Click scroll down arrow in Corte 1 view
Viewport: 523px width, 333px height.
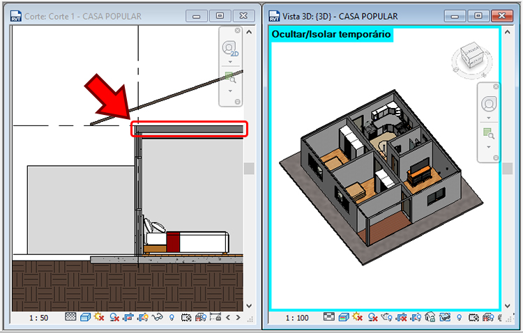pos(249,305)
